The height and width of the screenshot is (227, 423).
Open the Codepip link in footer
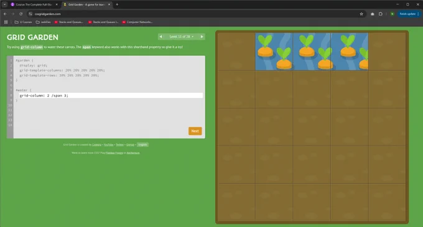point(96,145)
